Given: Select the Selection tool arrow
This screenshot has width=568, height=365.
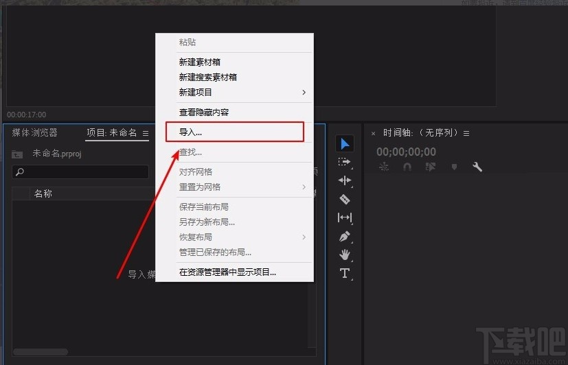Looking at the screenshot, I should coord(345,144).
